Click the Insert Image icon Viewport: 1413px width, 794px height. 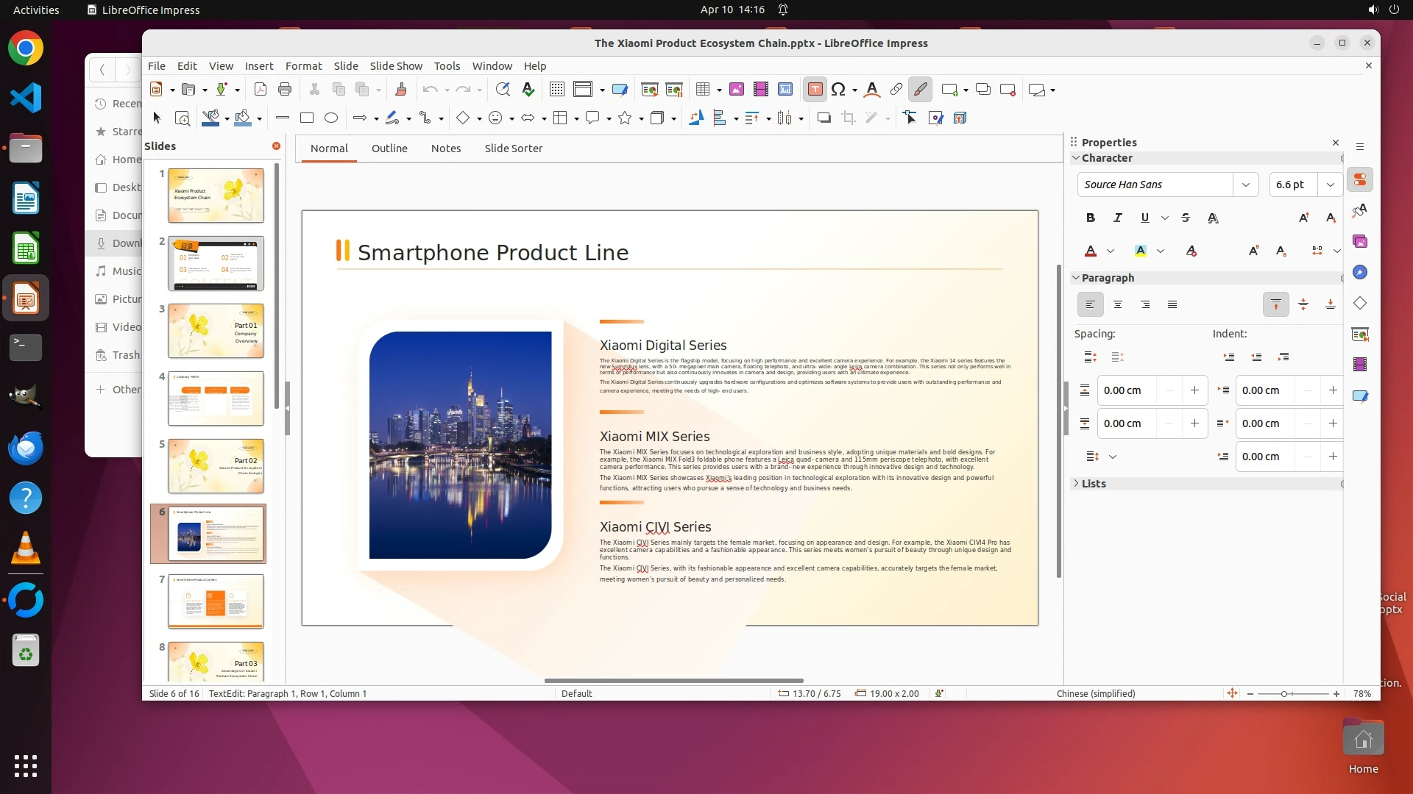tap(737, 90)
